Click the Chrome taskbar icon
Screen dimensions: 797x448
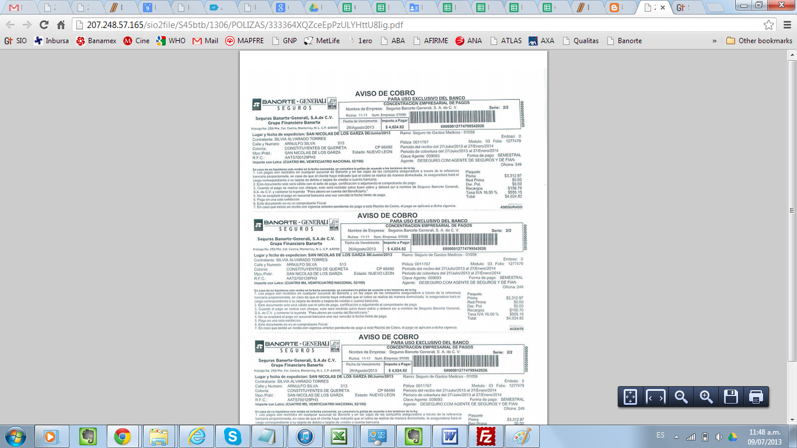tap(122, 436)
